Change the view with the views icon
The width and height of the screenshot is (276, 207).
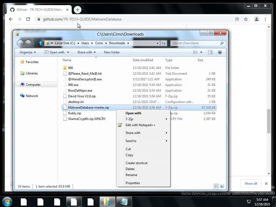coord(195,52)
